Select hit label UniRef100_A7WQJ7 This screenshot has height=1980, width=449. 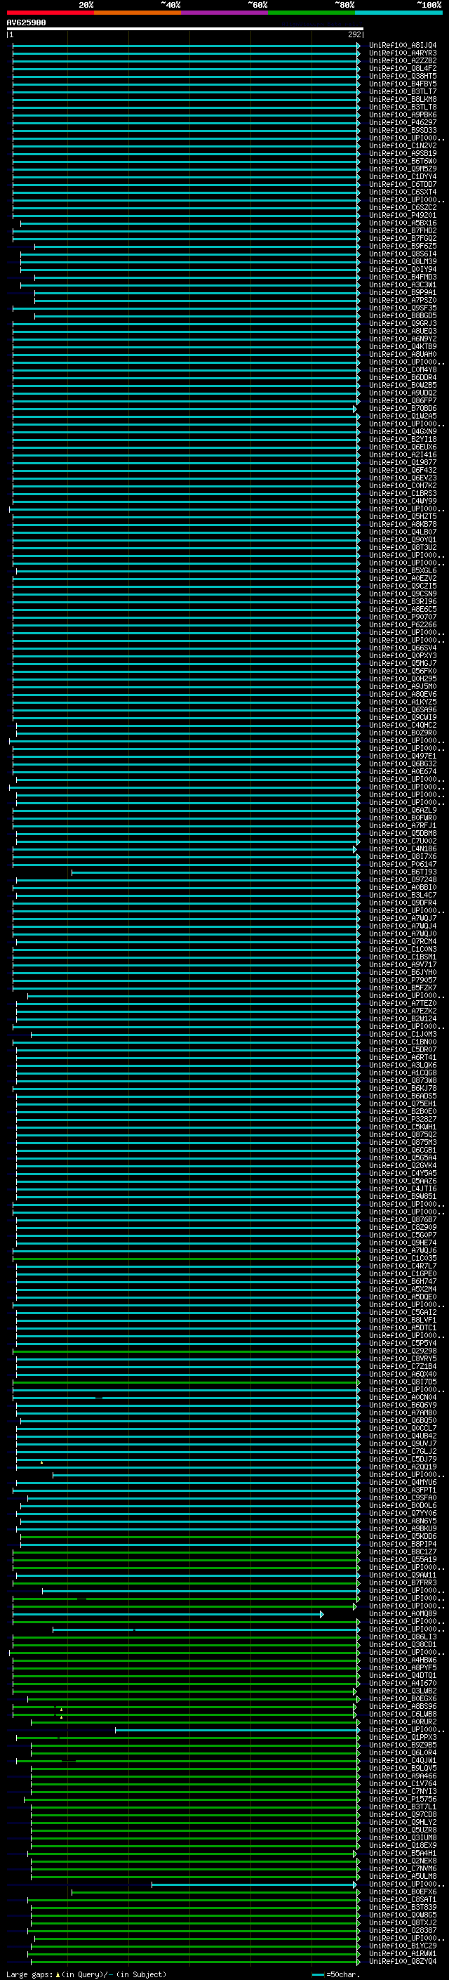coord(403,918)
